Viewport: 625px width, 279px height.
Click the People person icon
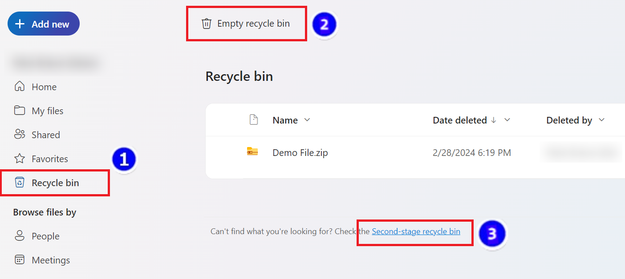tap(20, 236)
